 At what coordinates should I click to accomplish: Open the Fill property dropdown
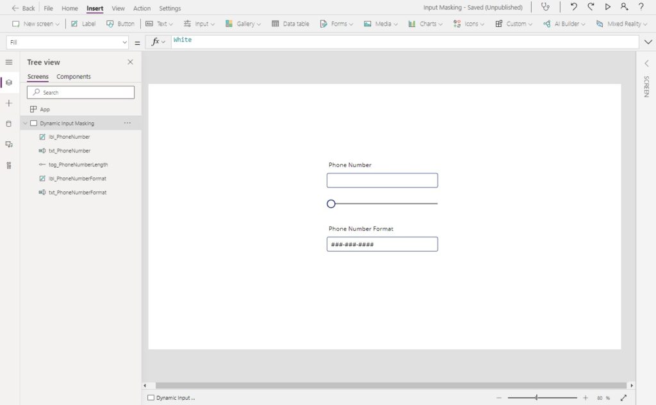pyautogui.click(x=67, y=42)
